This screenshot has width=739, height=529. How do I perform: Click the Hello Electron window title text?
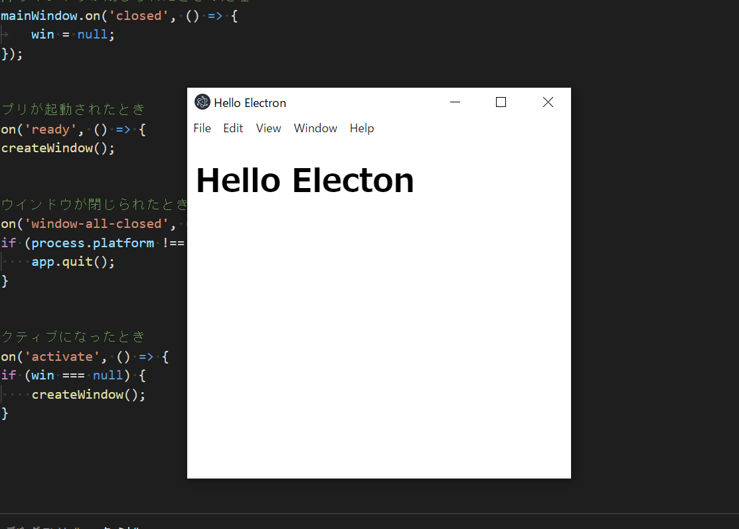tap(250, 103)
